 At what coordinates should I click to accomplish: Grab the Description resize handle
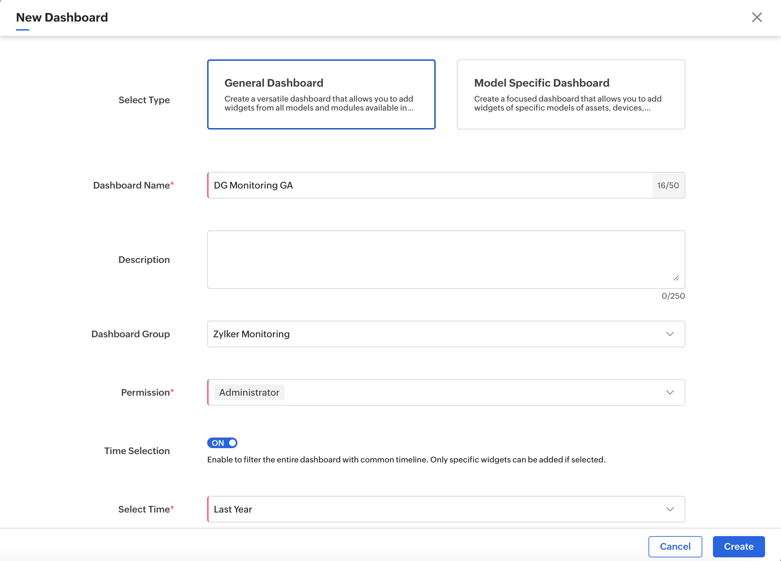coord(676,278)
